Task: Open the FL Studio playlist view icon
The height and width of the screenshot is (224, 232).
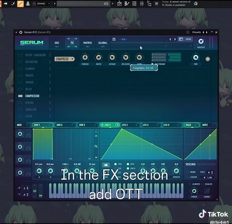Action: tap(119, 4)
